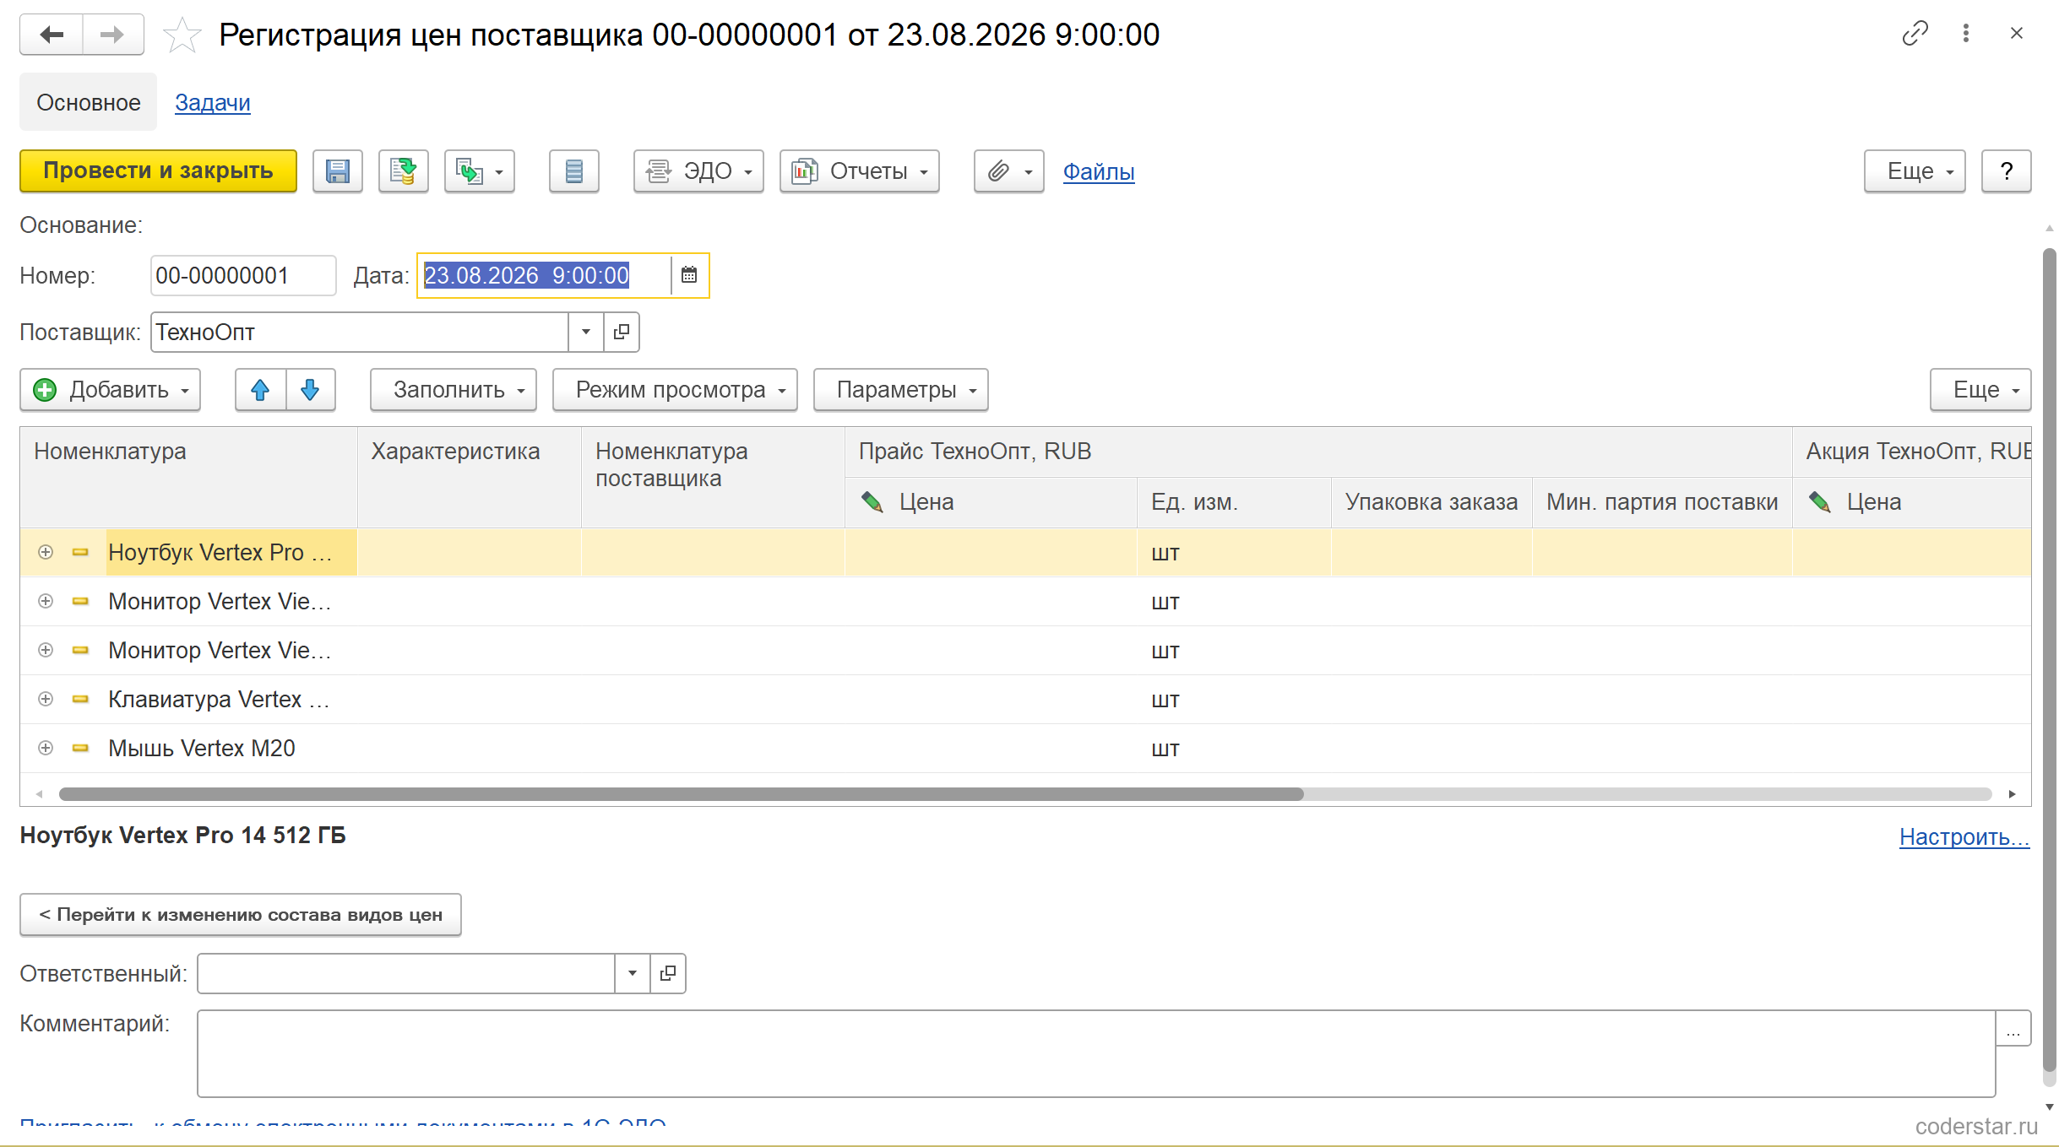The height and width of the screenshot is (1147, 2059).
Task: Click the table horizontal scrollbar thumb
Action: pyautogui.click(x=681, y=794)
